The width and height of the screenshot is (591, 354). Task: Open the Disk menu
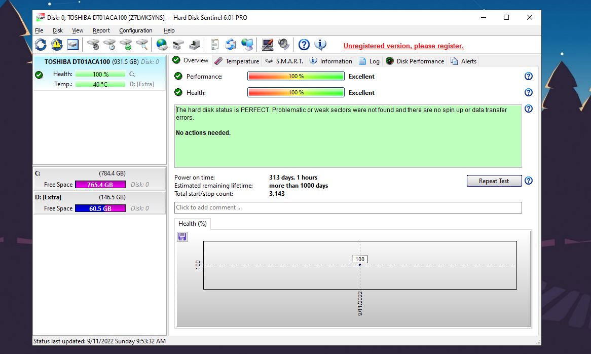pos(58,30)
